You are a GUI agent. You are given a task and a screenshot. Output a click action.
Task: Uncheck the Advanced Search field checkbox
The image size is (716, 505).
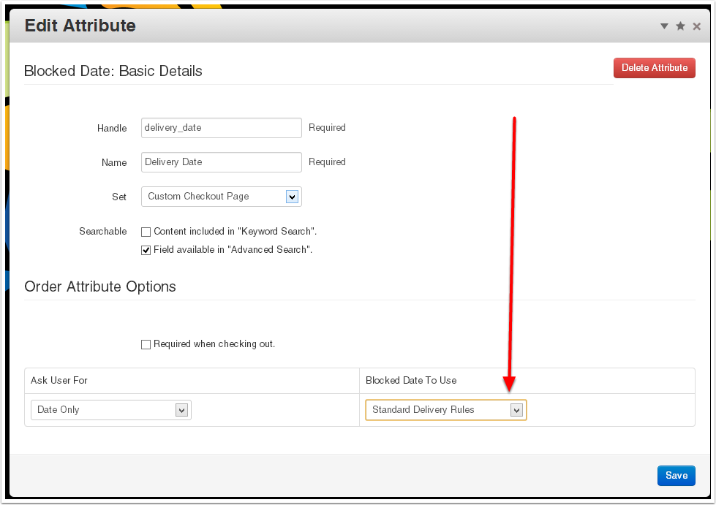[146, 250]
